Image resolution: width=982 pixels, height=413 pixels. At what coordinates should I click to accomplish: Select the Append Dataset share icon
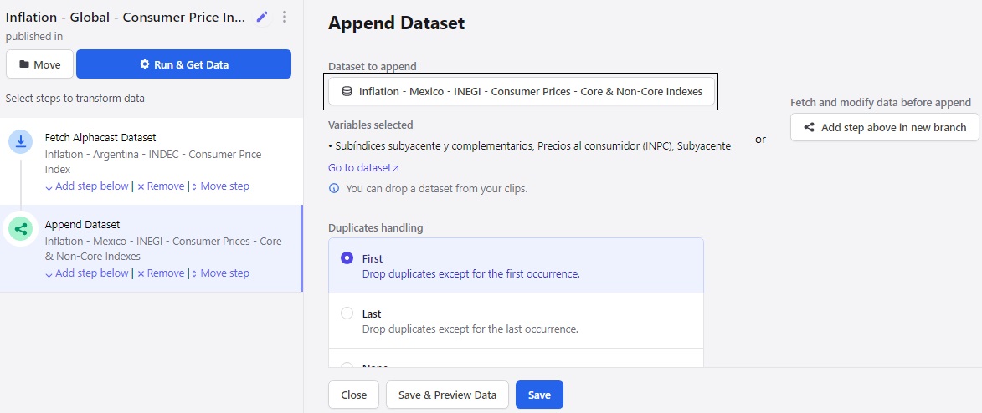click(20, 229)
